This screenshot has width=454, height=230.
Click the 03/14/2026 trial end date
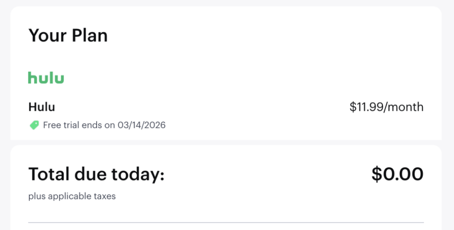(x=141, y=125)
